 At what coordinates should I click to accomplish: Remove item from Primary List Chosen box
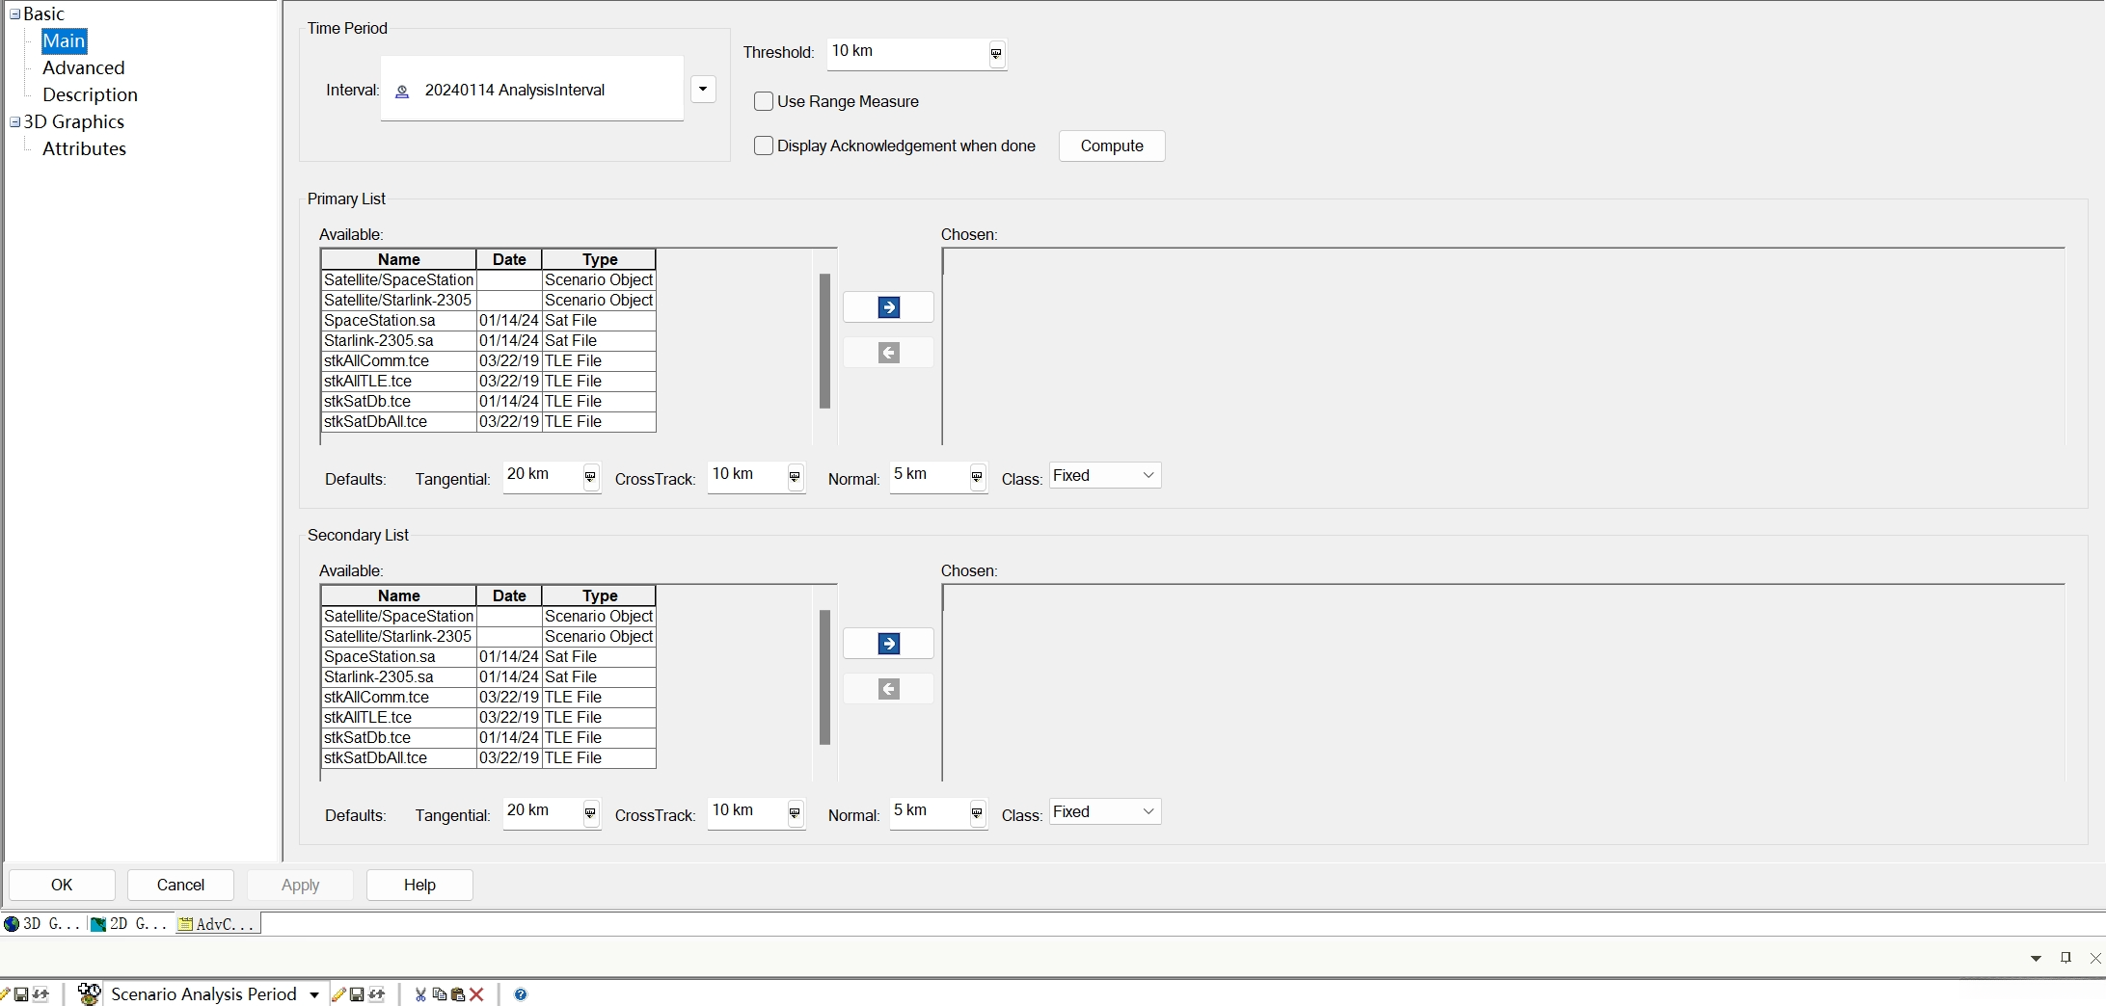point(888,353)
